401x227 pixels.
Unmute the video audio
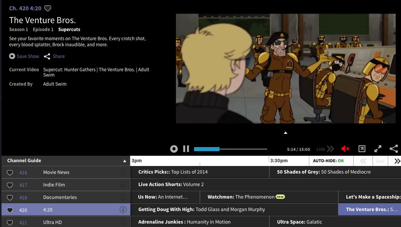345,149
